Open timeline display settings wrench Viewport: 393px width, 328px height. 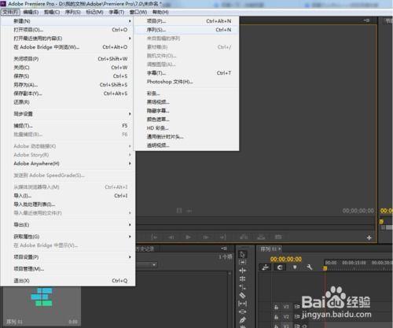[x=310, y=267]
